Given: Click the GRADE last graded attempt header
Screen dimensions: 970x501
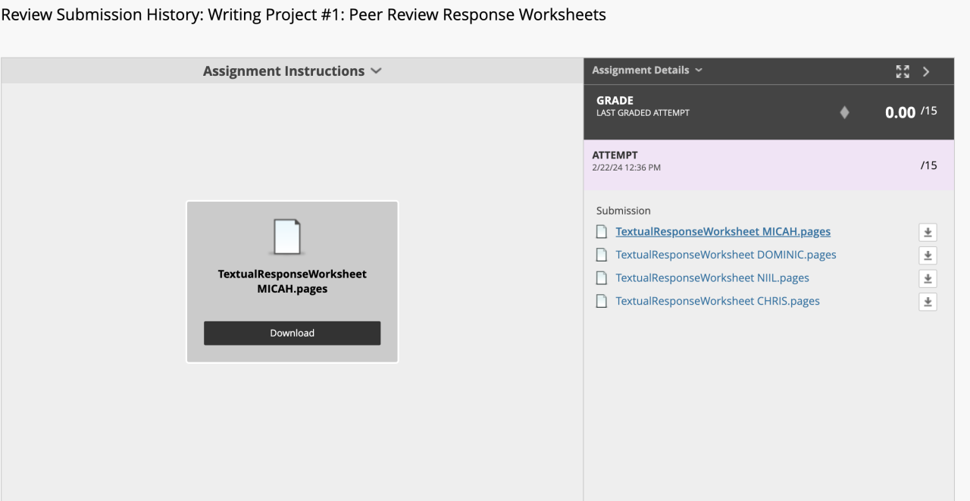Looking at the screenshot, I should [x=643, y=106].
